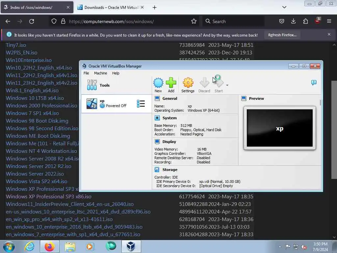This screenshot has width=337, height=253.
Task: Click the Firefox address bar
Action: [x=125, y=21]
